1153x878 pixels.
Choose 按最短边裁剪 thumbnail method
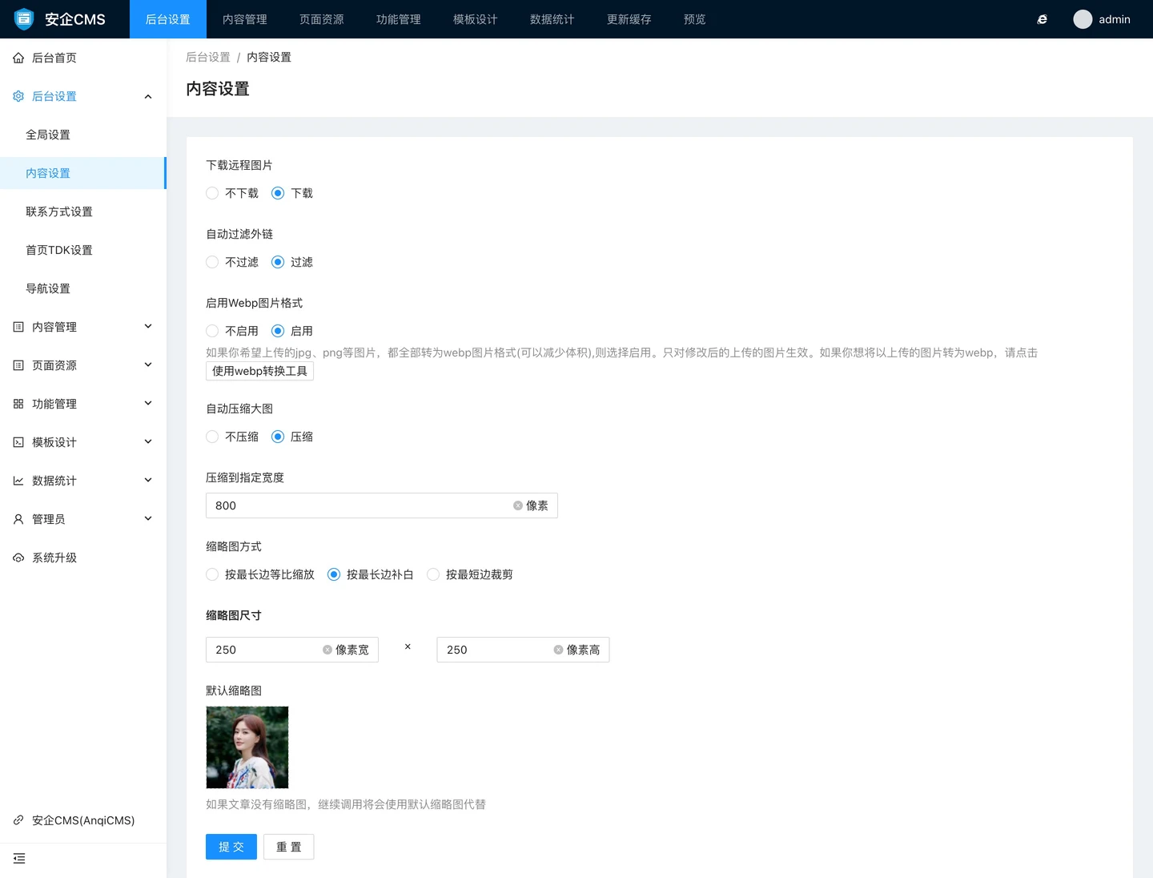(x=433, y=574)
